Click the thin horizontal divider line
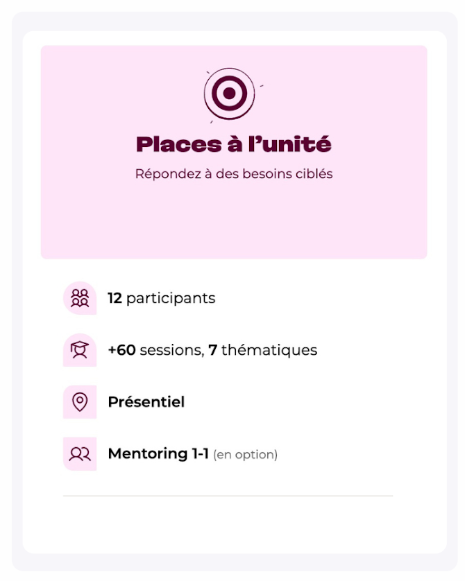 tap(228, 496)
